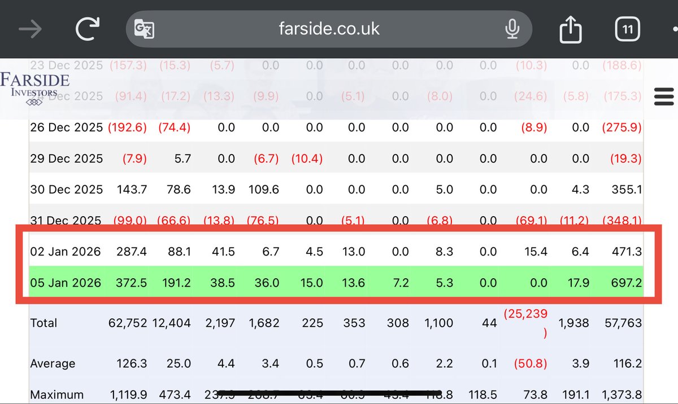
Task: Click the Maximum row label
Action: (56, 395)
